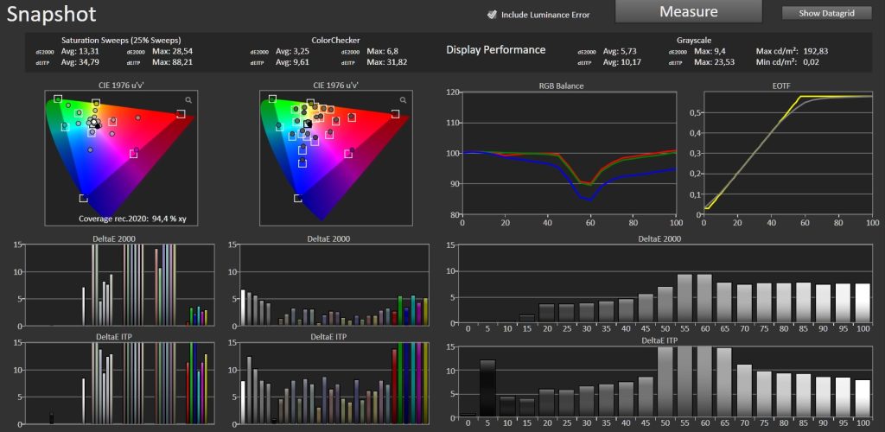Click the magnifier on the Saturation Sweeps CIE chart
This screenshot has width=885, height=432.
click(188, 100)
